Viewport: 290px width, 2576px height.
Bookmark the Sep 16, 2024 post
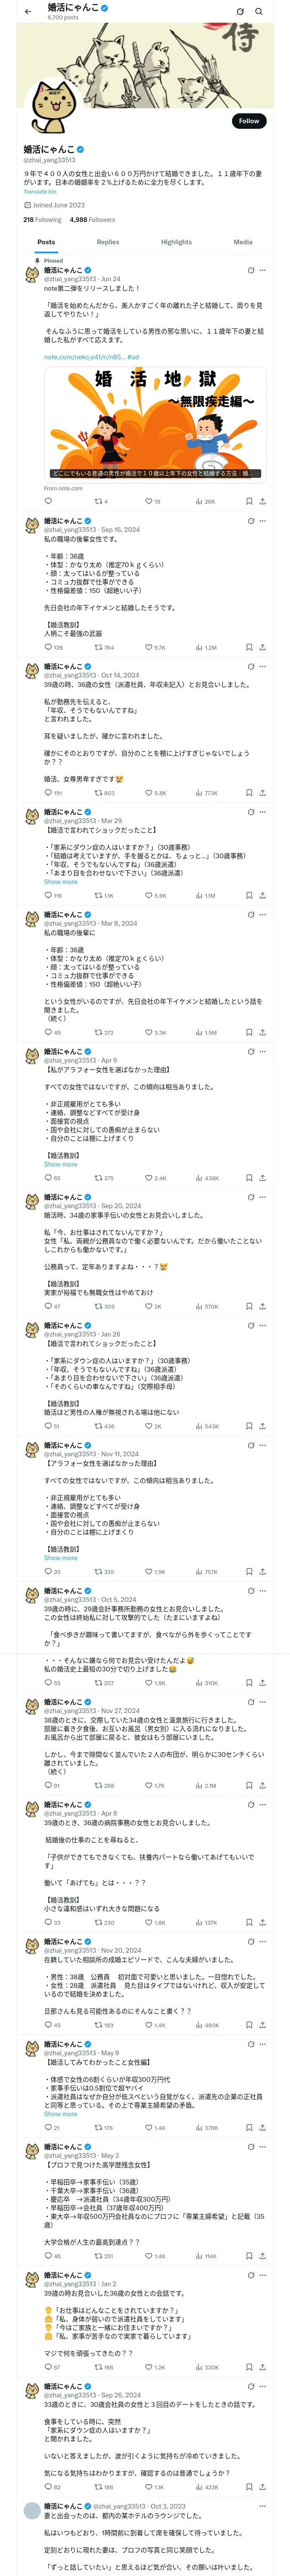(249, 647)
